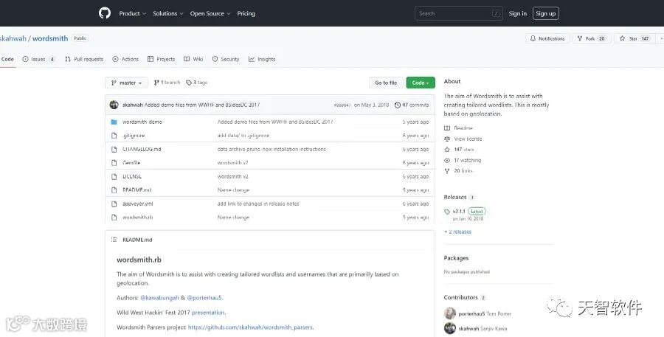664x337 pixels.
Task: Click Sign in link
Action: point(517,13)
